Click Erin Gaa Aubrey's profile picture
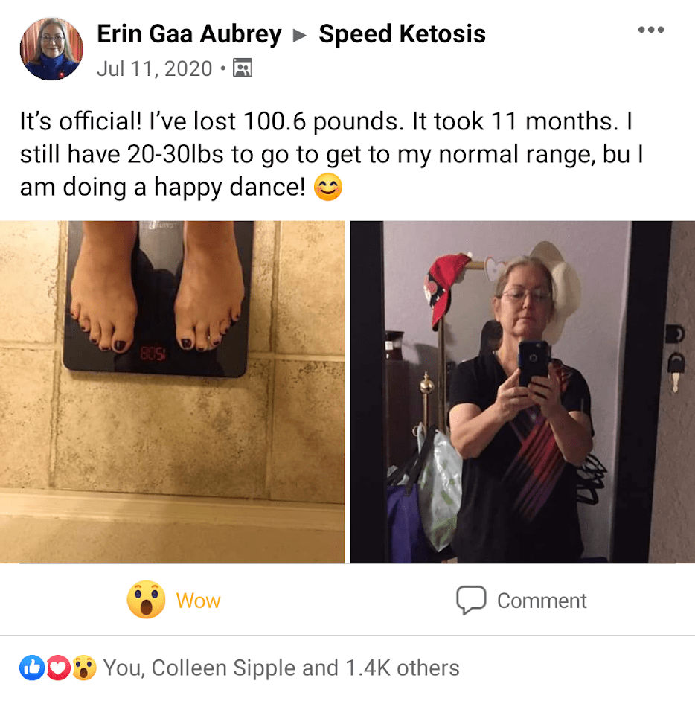 point(51,48)
